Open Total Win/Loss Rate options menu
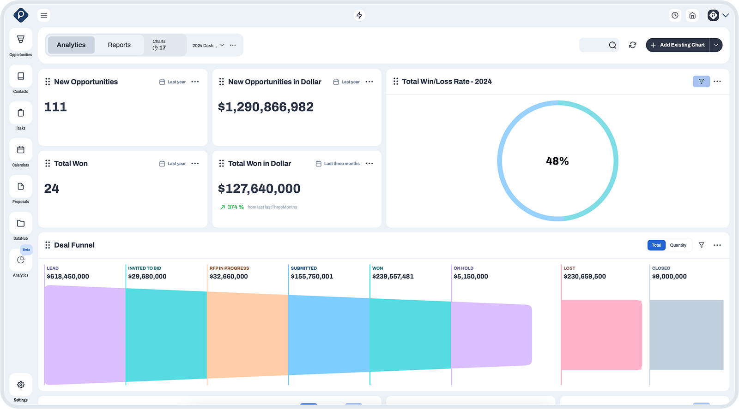This screenshot has height=409, width=739. pos(717,81)
